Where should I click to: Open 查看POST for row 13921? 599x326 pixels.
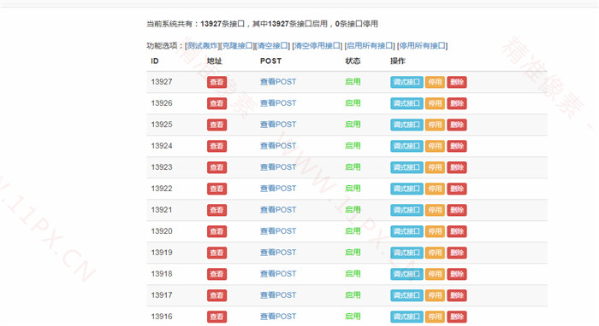(x=278, y=210)
